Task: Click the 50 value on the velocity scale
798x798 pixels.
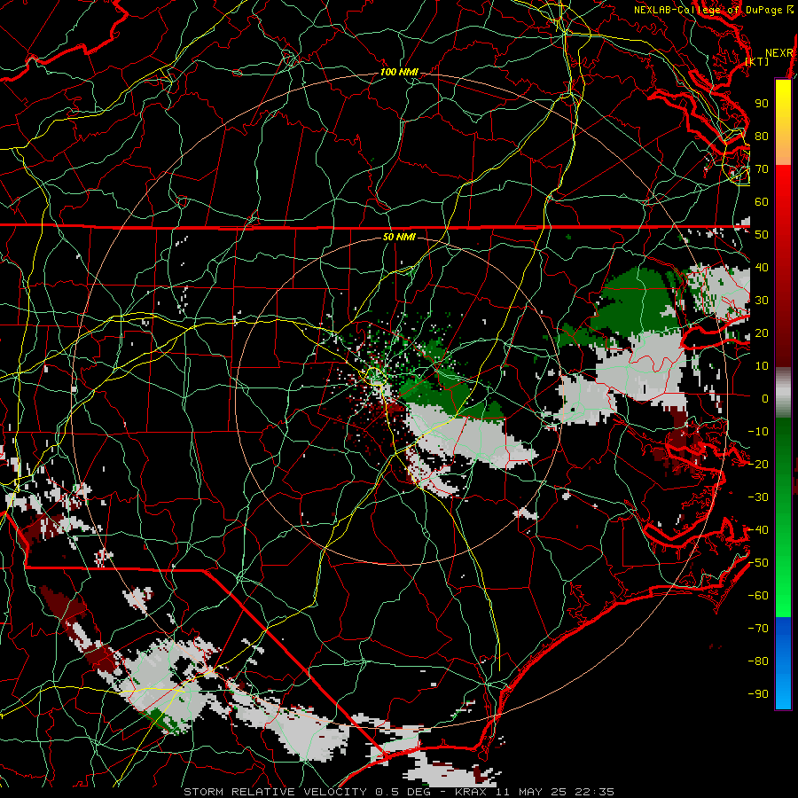Action: 762,235
